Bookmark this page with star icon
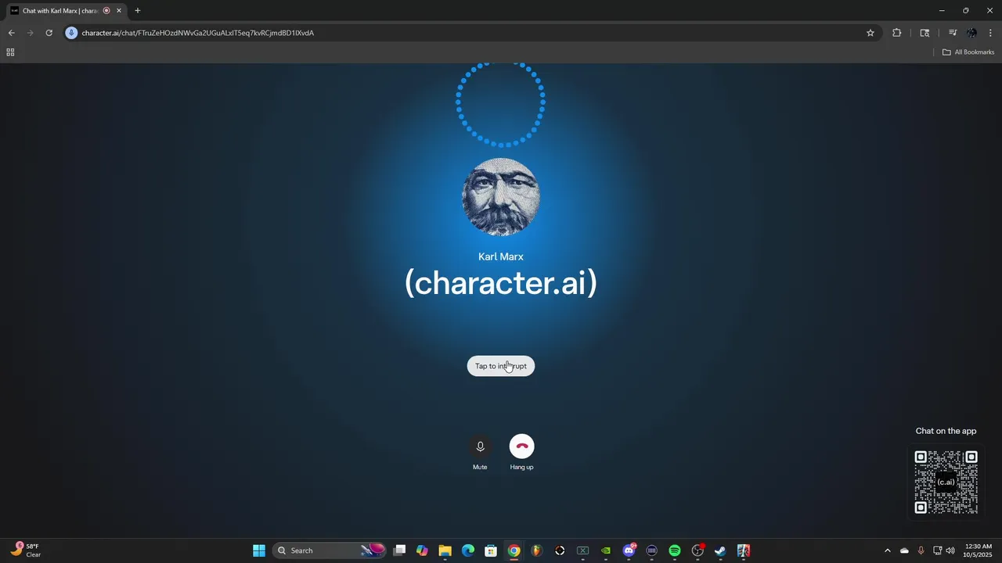Screen dimensions: 1002x563 pos(870,33)
